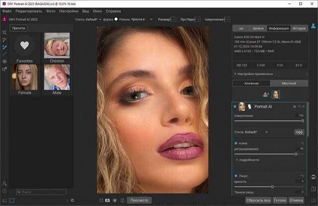Click the thumbnail size slider knob at bottom

(73, 201)
